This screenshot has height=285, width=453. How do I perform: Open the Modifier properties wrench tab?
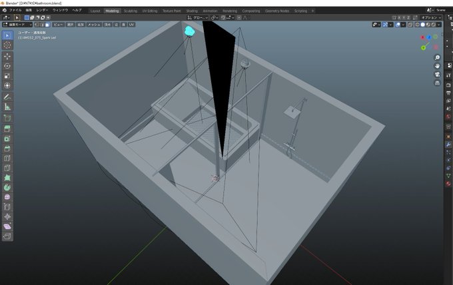tap(448, 144)
